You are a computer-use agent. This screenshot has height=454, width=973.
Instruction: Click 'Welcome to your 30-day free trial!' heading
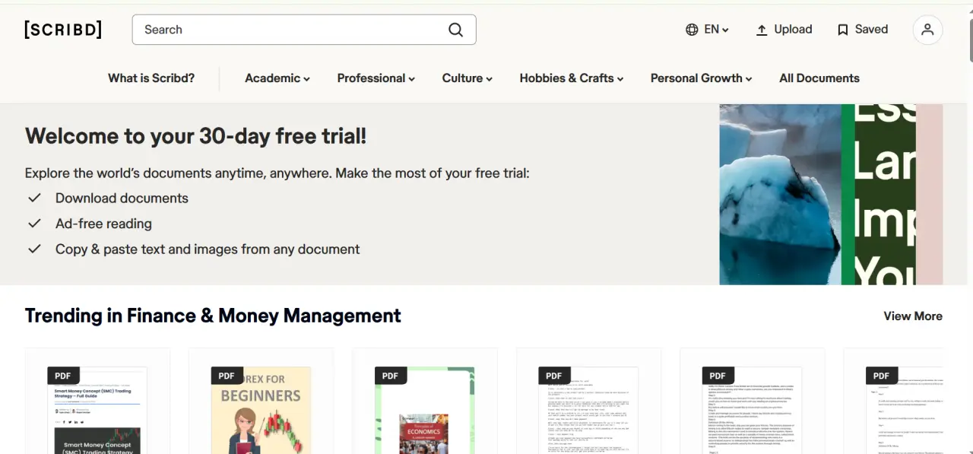click(195, 136)
